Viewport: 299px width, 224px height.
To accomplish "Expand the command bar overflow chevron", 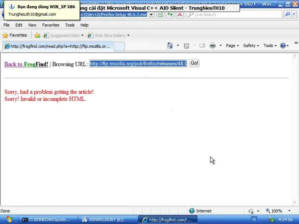I will click(x=296, y=43).
